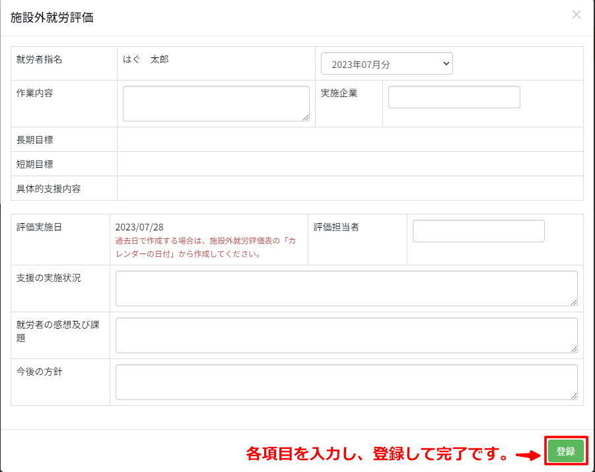Focus the 実施企業 input field
The height and width of the screenshot is (472, 595).
tap(454, 97)
